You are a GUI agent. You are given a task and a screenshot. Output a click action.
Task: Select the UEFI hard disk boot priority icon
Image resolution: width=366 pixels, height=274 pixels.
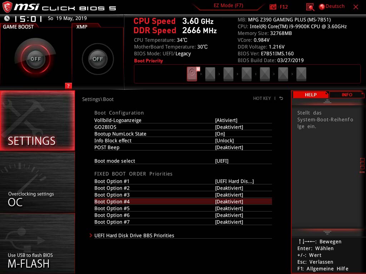(x=193, y=74)
